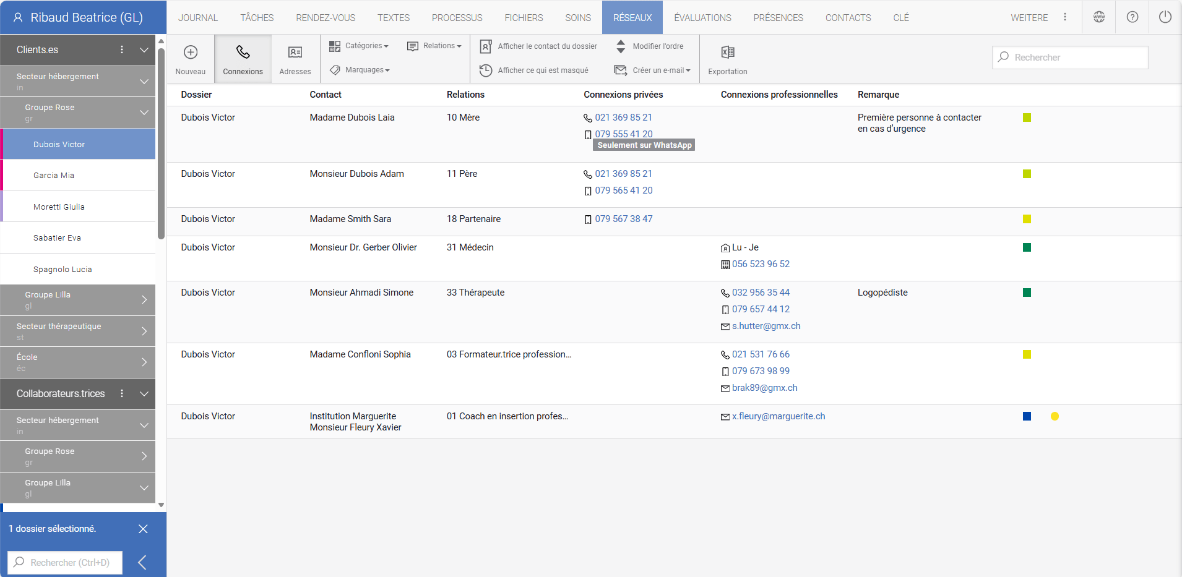Viewport: 1182px width, 577px height.
Task: Open the Catégories dropdown
Action: [359, 46]
